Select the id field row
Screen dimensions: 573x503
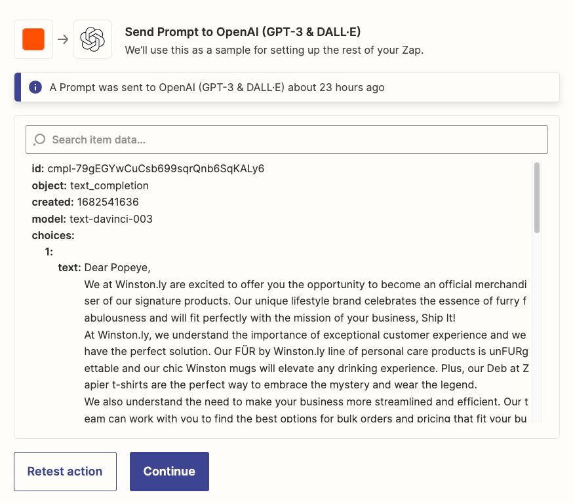click(148, 168)
